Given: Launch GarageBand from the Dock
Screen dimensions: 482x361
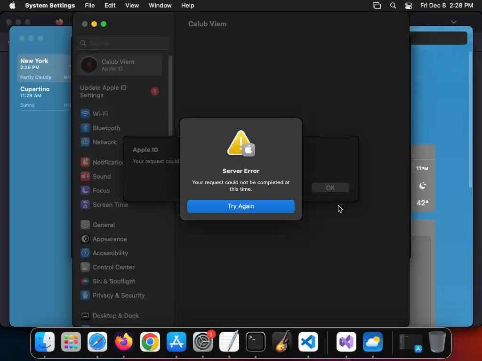Looking at the screenshot, I should click(282, 342).
